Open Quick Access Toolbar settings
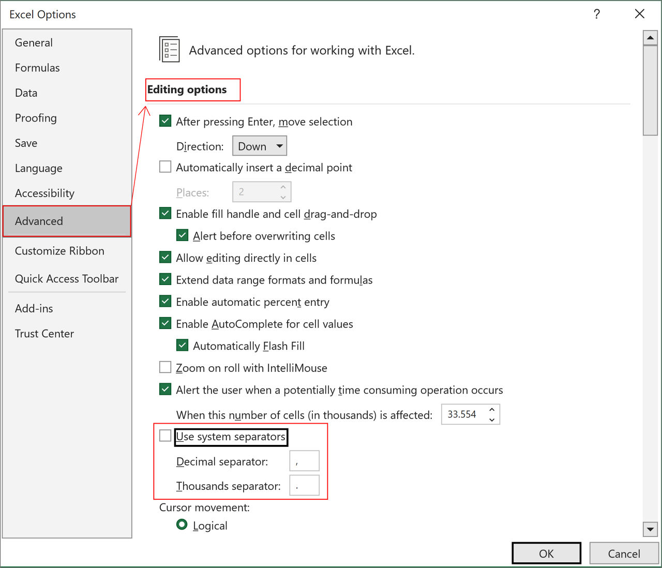 tap(67, 279)
